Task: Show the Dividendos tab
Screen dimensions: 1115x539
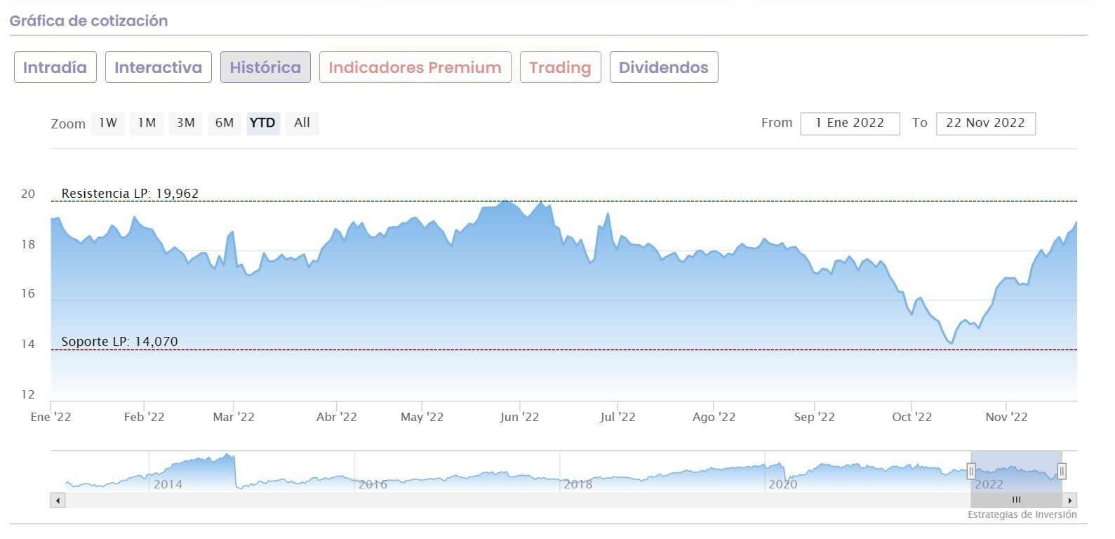Action: point(663,67)
